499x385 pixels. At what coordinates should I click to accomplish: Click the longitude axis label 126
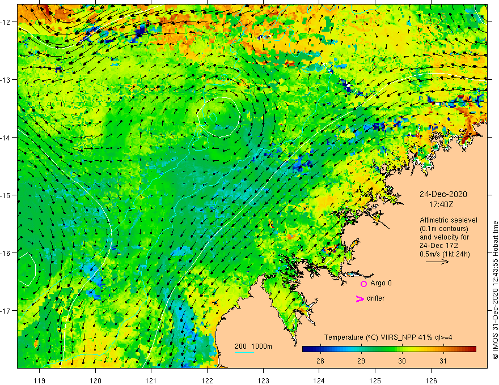[x=431, y=380]
